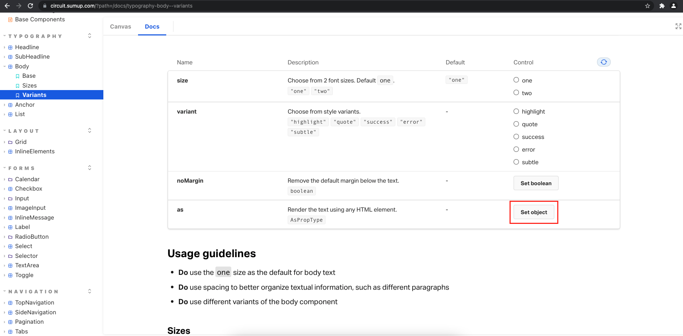Click the Set object button for the as prop

[534, 212]
